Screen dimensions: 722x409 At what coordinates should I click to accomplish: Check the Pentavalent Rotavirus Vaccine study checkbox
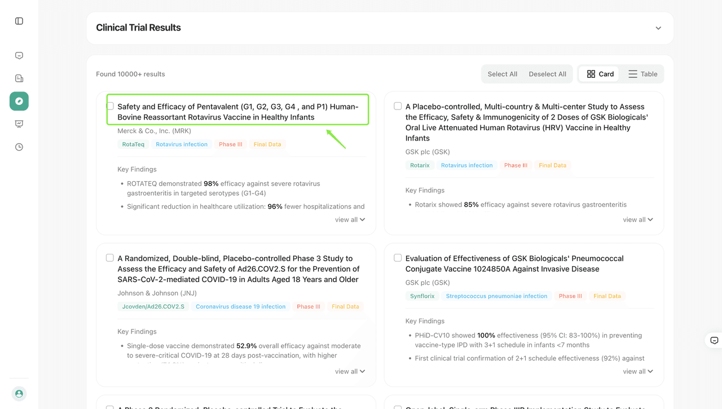(109, 105)
